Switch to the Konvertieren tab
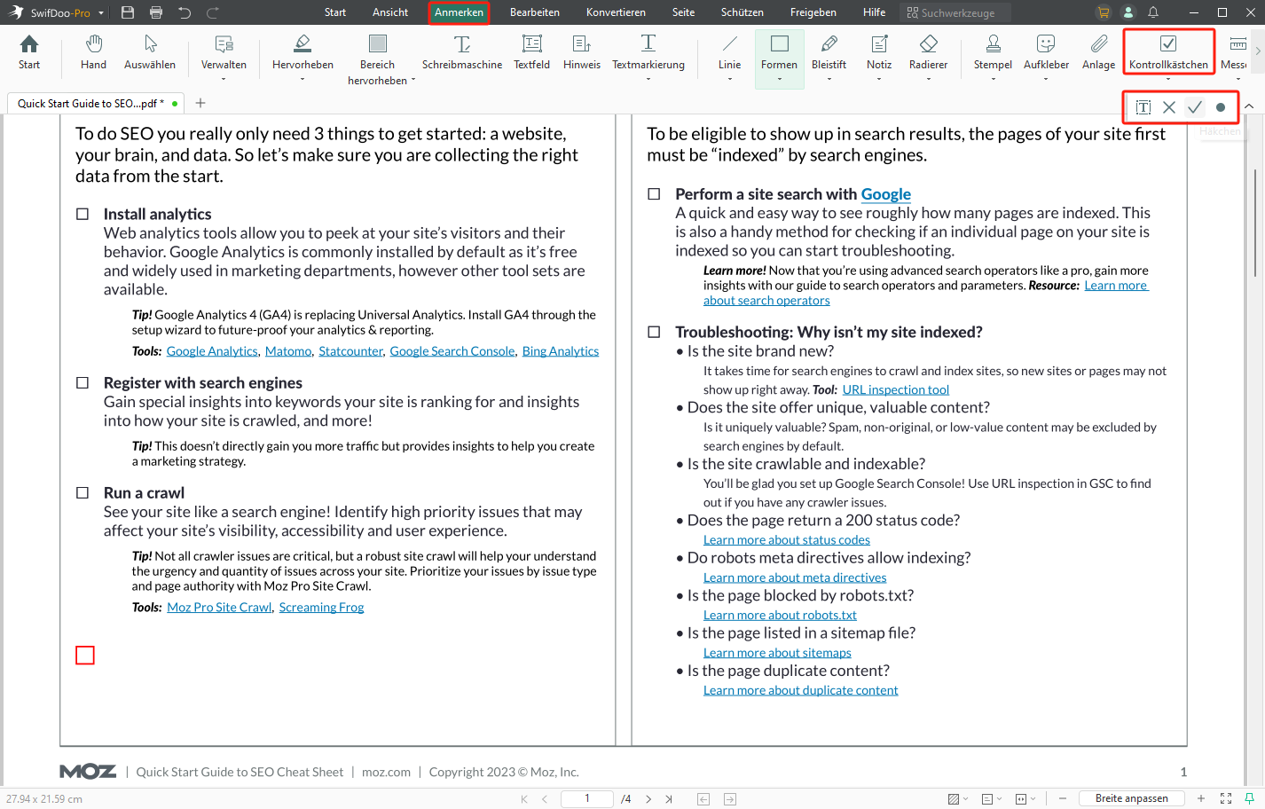This screenshot has width=1265, height=809. (x=616, y=12)
